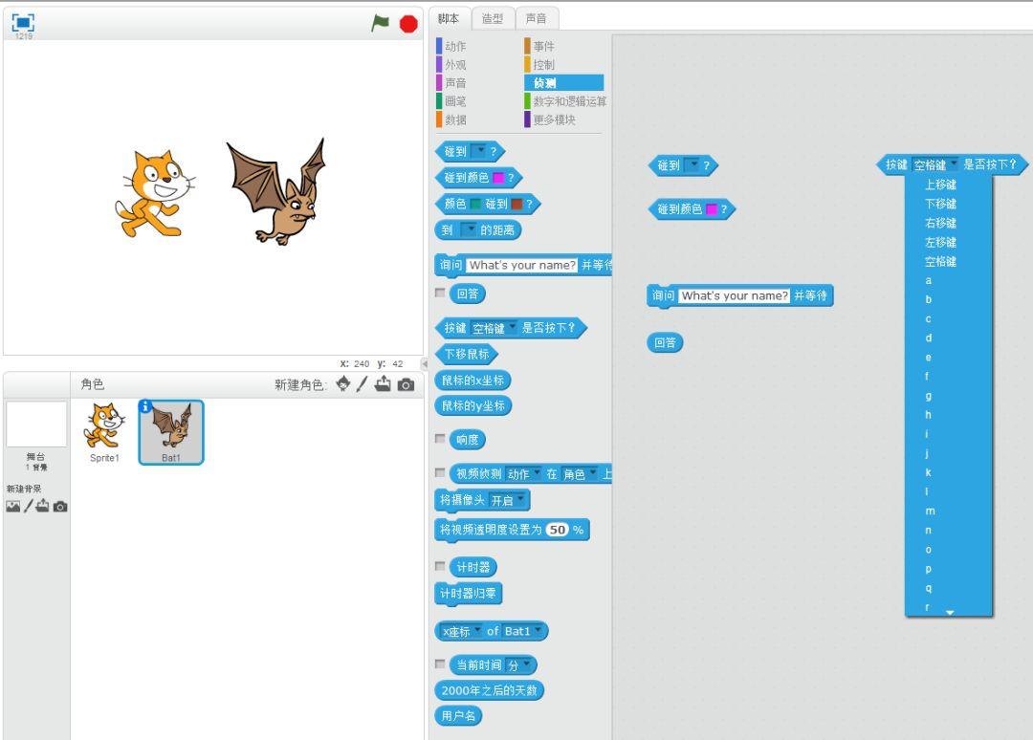Toggle fullscreen presentation mode icon
The height and width of the screenshot is (740, 1033).
[x=23, y=22]
